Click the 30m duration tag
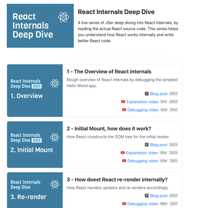This screenshot has height=208, width=211. click(x=163, y=153)
